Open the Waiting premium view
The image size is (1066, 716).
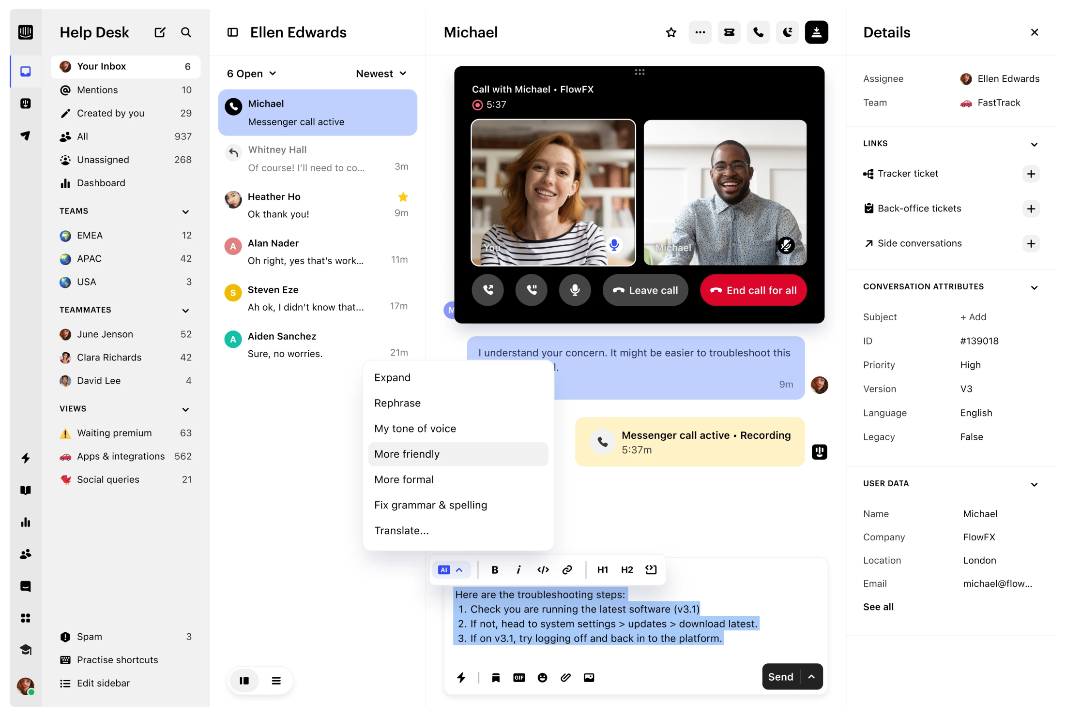(x=114, y=433)
